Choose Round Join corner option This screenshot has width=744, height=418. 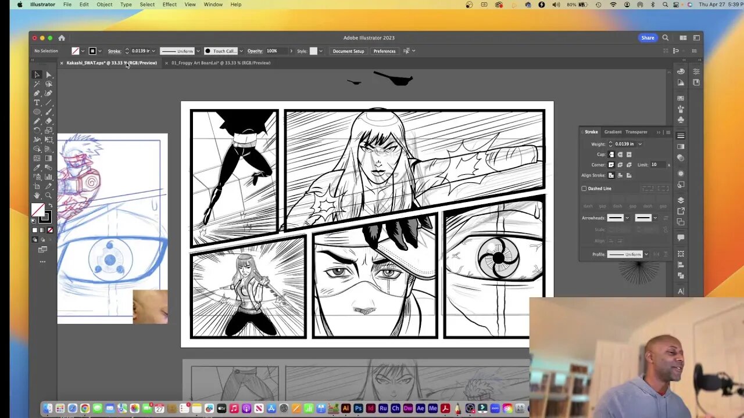(620, 165)
